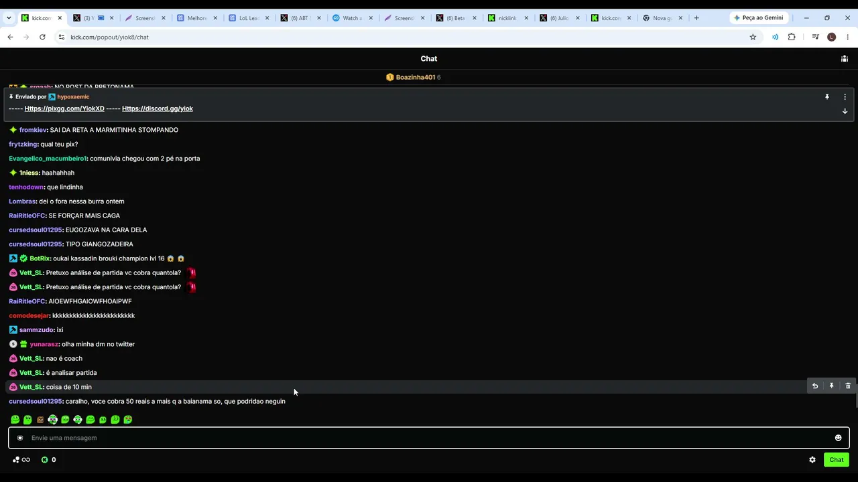Switch to the 'nicklink' browser tab
This screenshot has height=482, width=858.
coord(507,18)
